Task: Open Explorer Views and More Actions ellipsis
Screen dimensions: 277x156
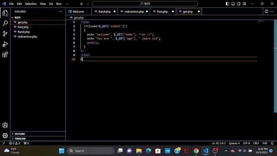Action: pyautogui.click(x=61, y=12)
